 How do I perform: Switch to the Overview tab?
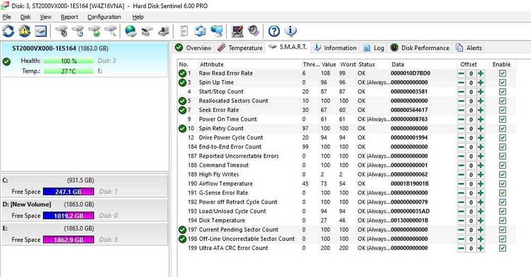point(193,48)
